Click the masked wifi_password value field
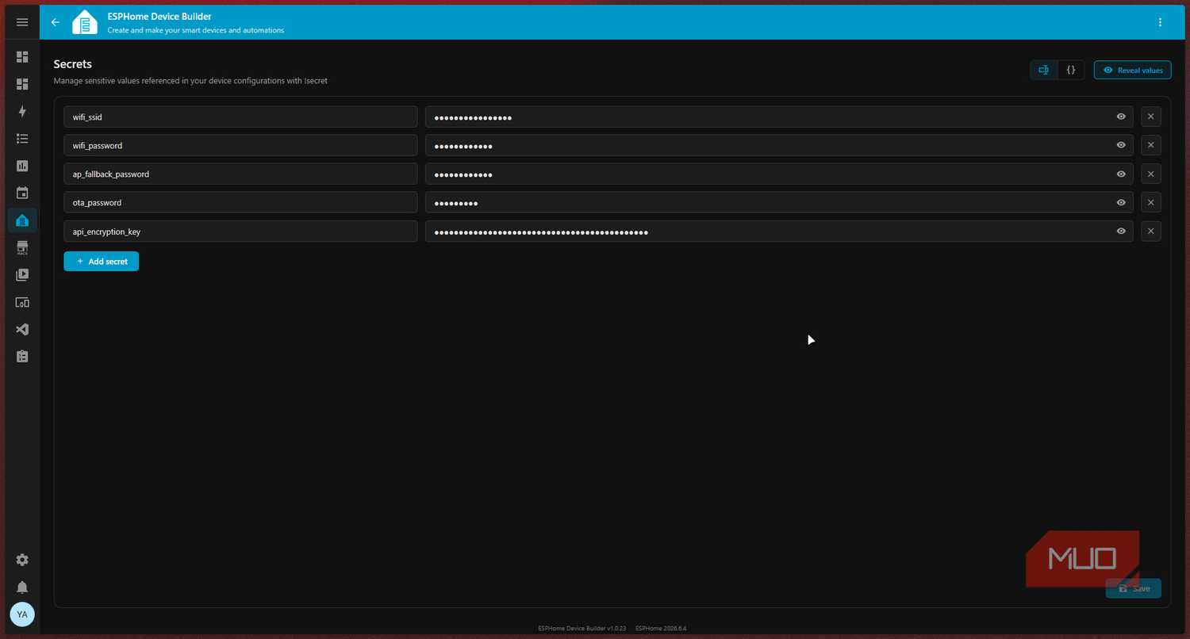Viewport: 1190px width, 639px height. (779, 145)
